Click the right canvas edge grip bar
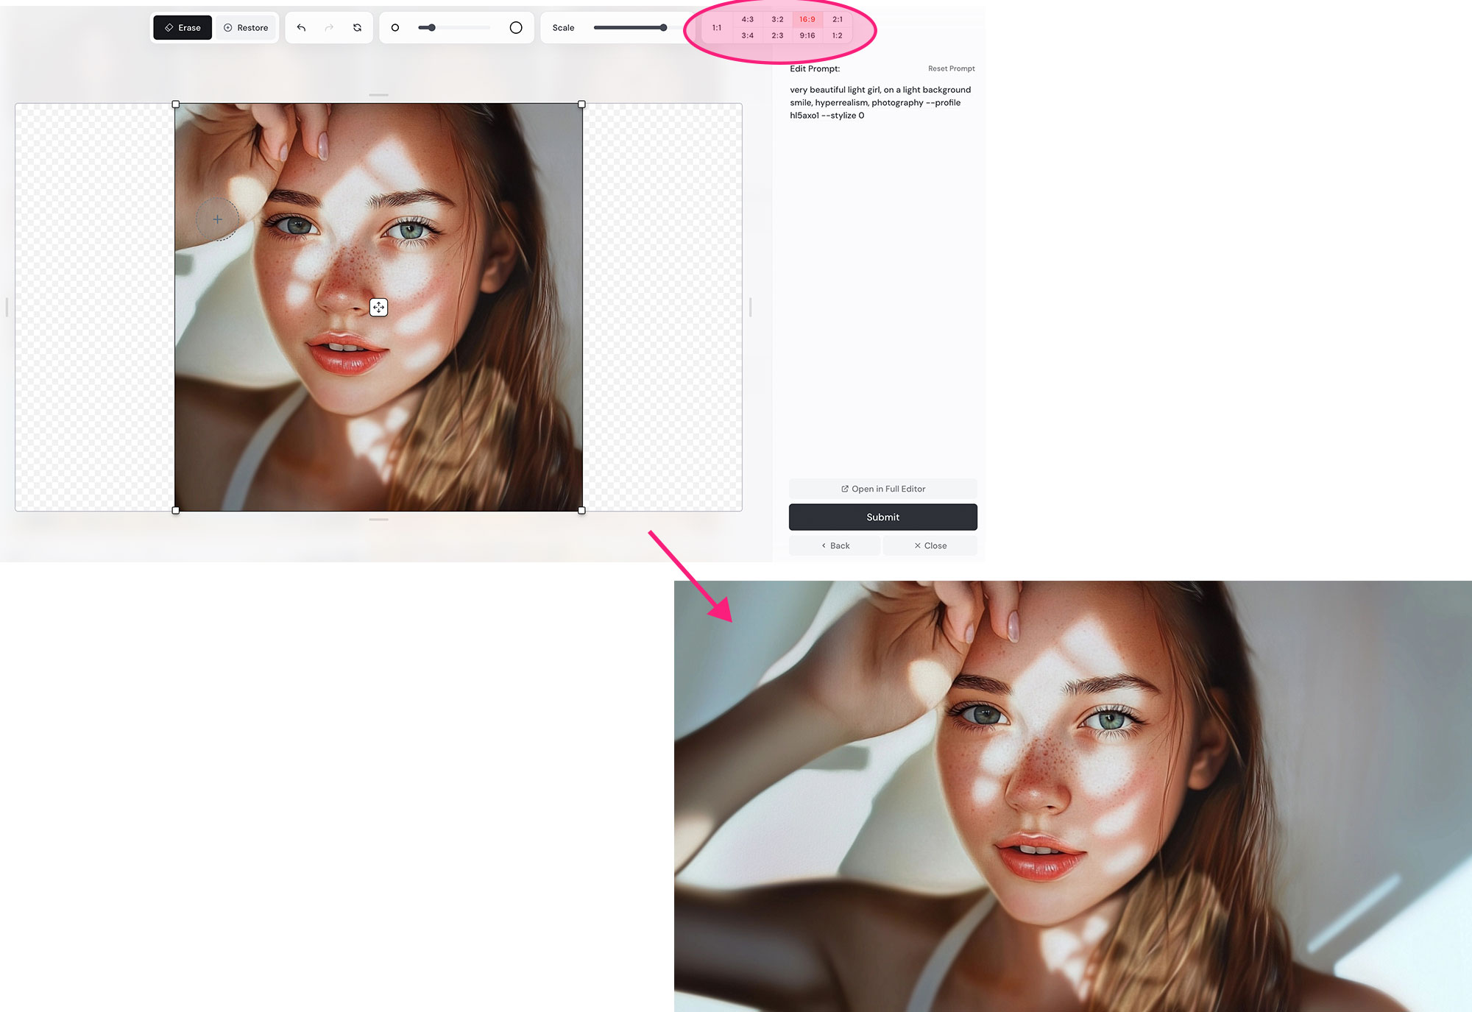 (x=750, y=307)
